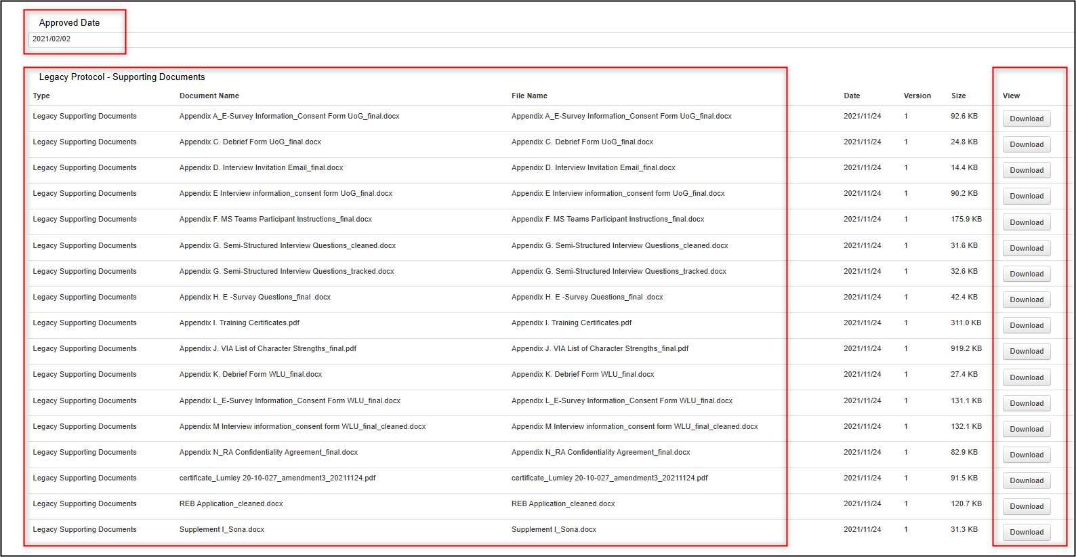Viewport: 1076px width, 557px height.
Task: Select document name Appendix A_E-Survey Consent Form UoG
Action: point(289,116)
